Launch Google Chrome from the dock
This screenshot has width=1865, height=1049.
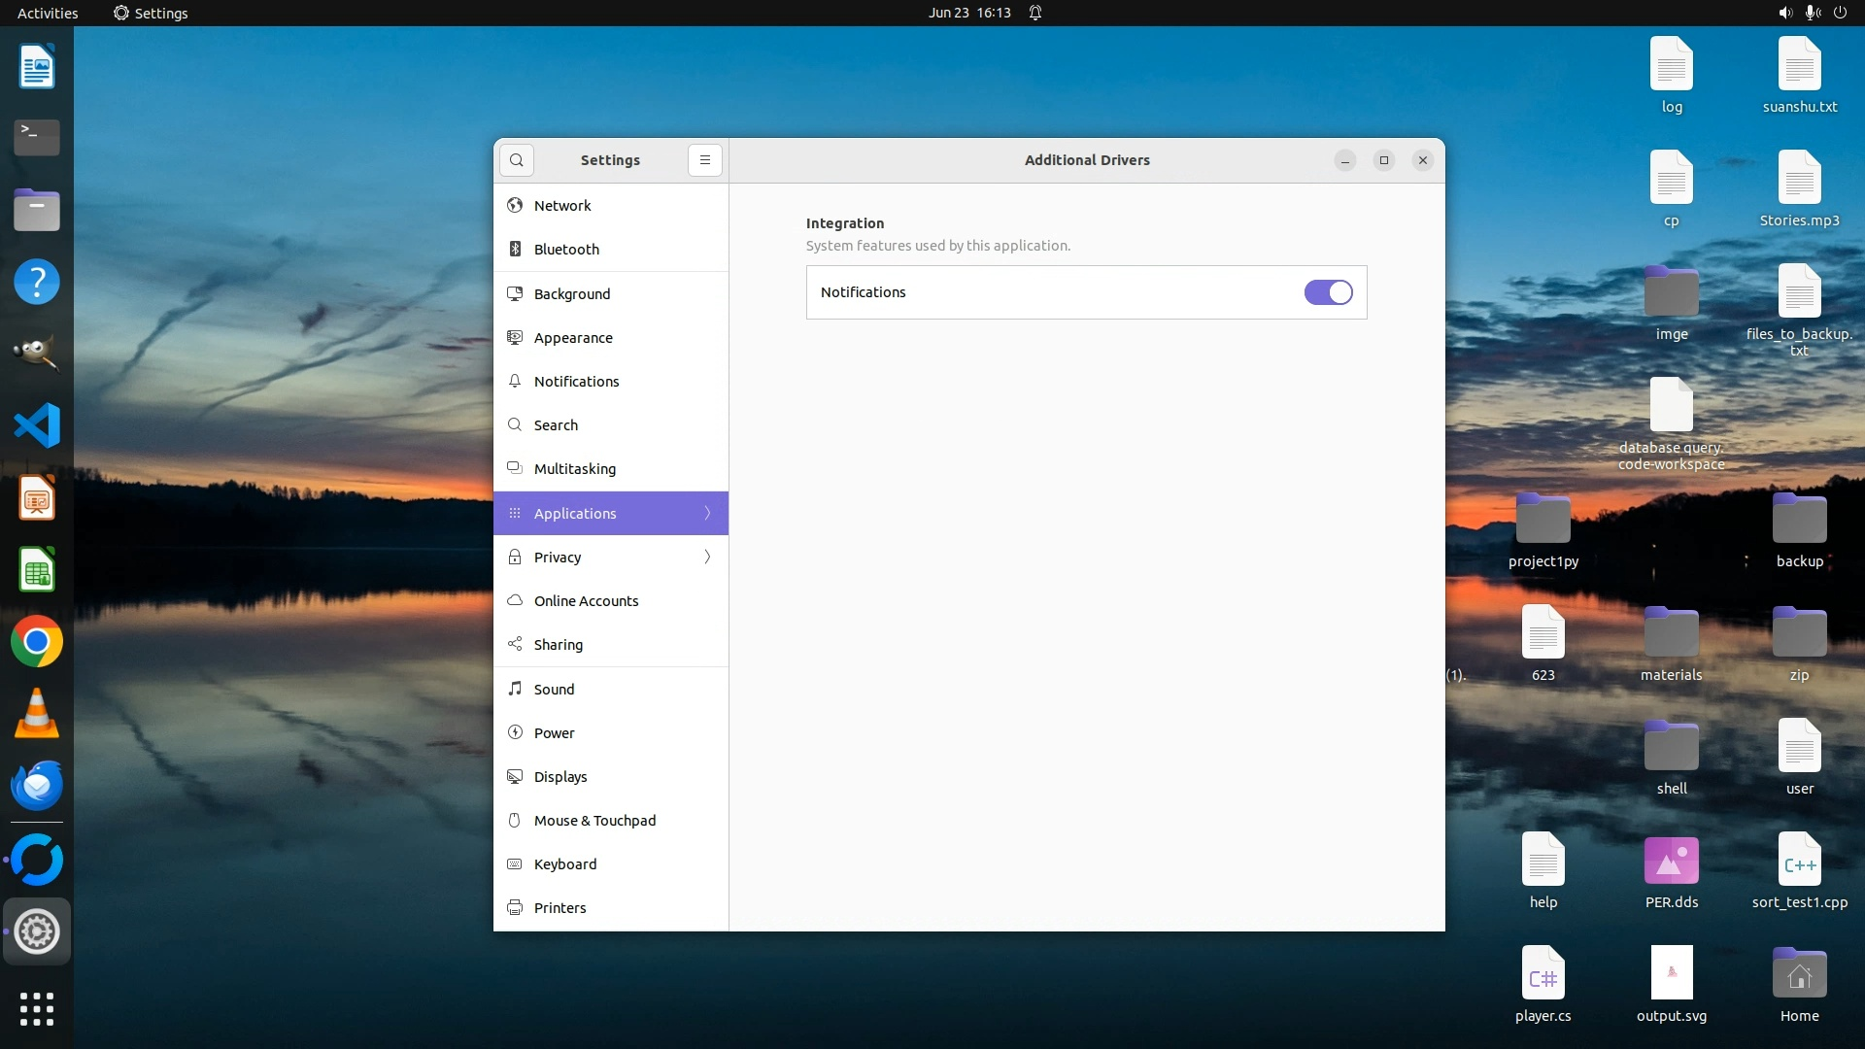[x=37, y=642]
